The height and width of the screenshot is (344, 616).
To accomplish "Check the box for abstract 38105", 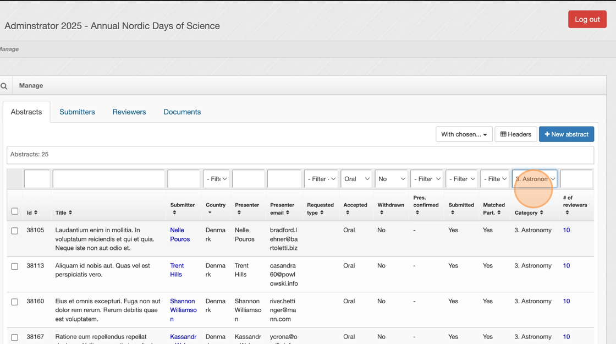I will (x=15, y=231).
